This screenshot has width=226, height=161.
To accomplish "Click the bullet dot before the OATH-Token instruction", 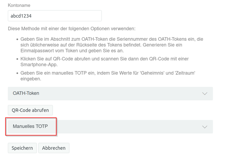I will 16,39.
